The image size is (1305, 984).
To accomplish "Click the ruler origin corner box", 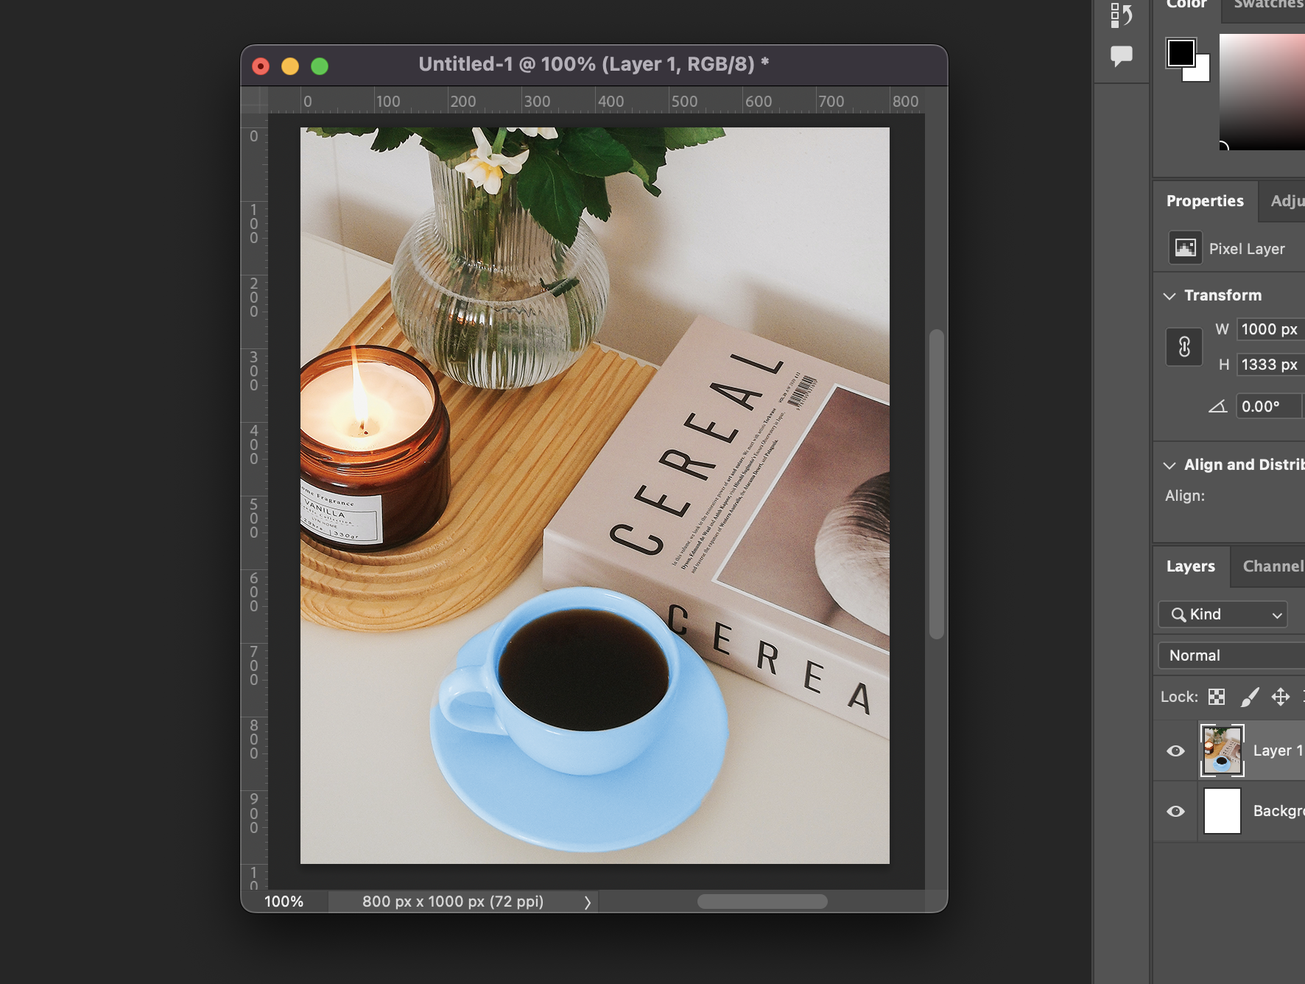I will click(x=255, y=100).
